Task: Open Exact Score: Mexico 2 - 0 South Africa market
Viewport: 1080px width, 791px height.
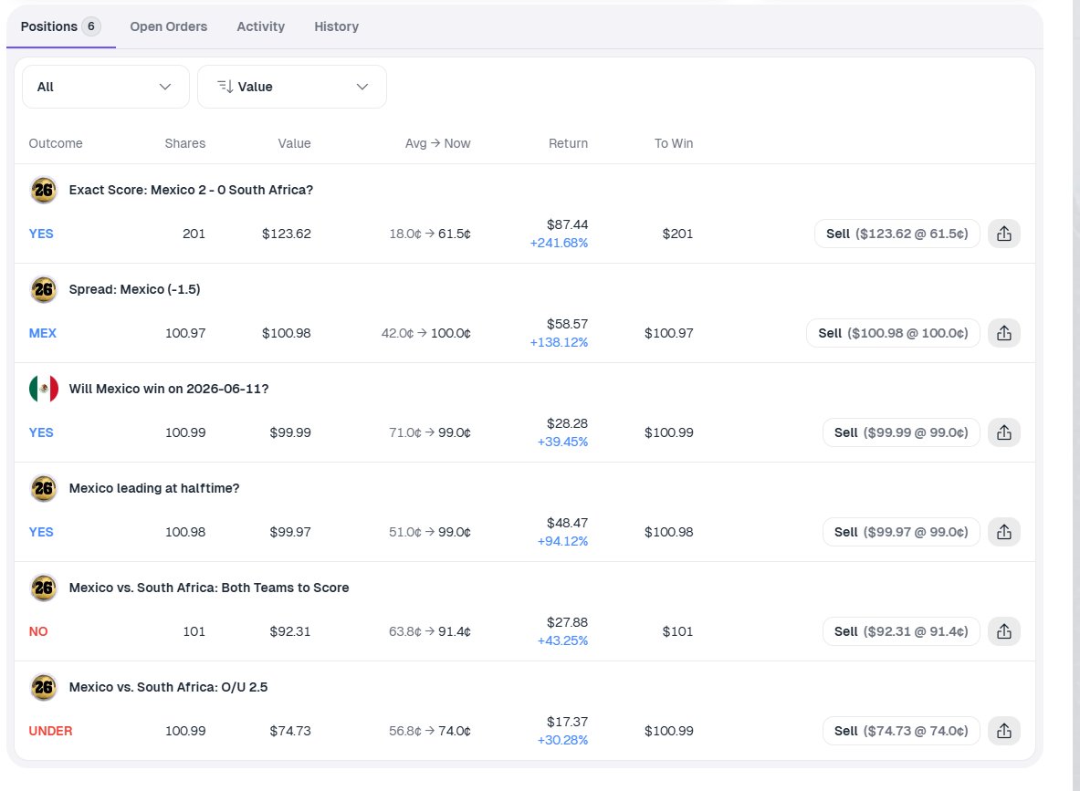Action: click(191, 190)
